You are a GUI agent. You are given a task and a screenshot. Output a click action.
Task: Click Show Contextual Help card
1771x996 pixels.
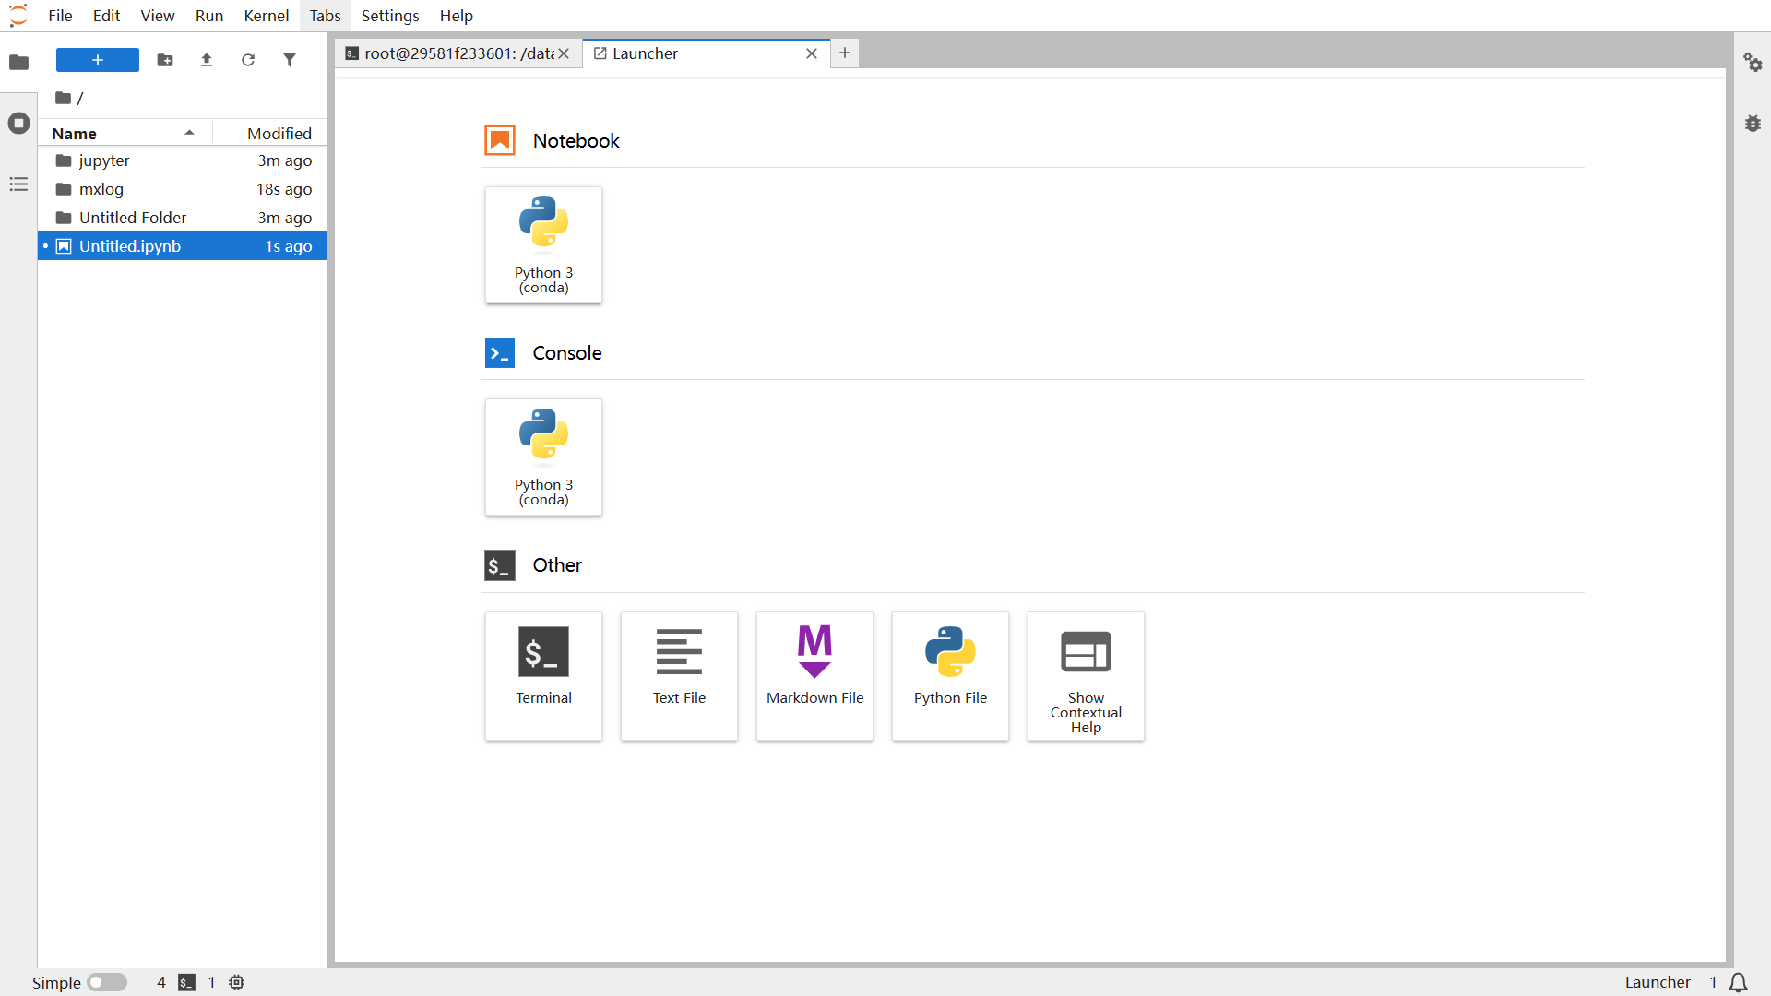[x=1086, y=676]
